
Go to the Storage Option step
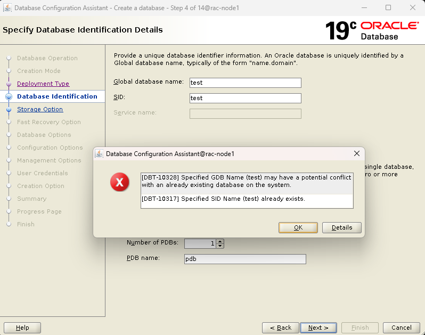pos(40,109)
